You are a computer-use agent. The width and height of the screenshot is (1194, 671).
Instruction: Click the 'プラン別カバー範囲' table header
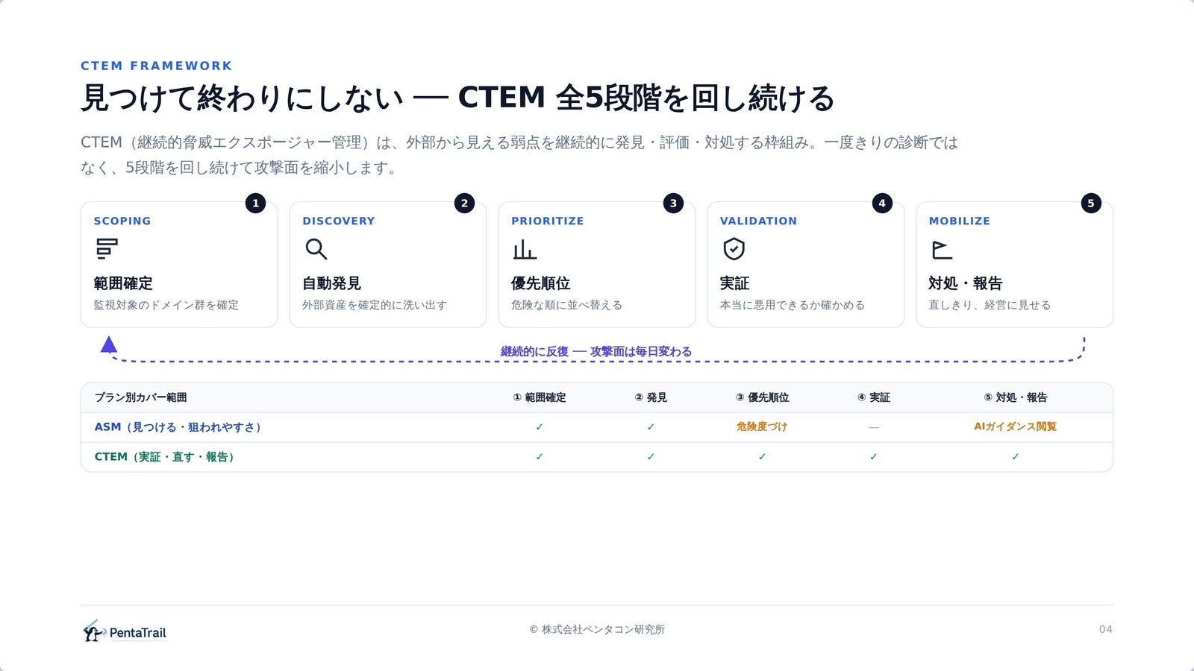click(x=141, y=397)
